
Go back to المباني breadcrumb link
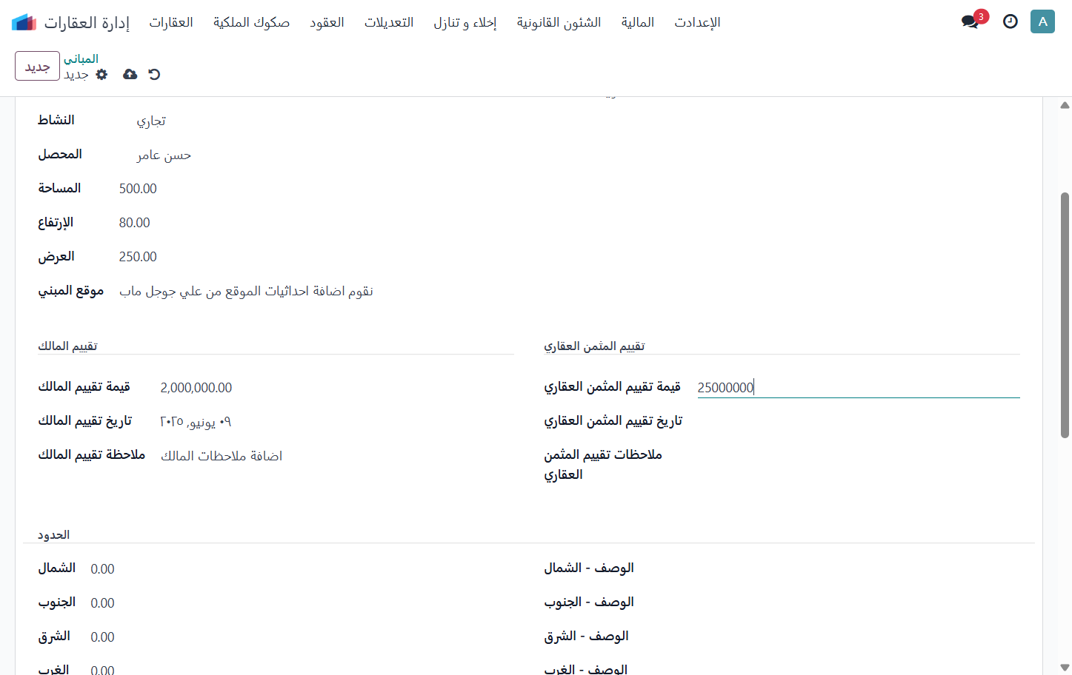(81, 58)
